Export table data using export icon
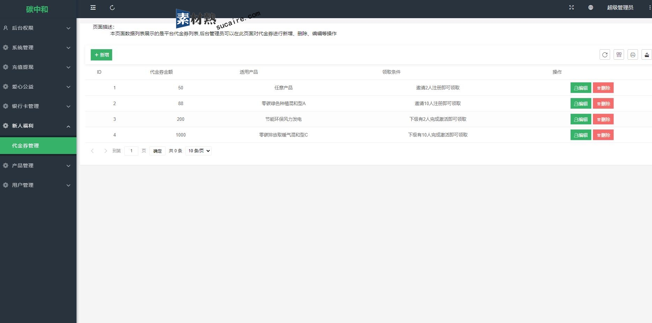Image resolution: width=652 pixels, height=323 pixels. [x=647, y=55]
